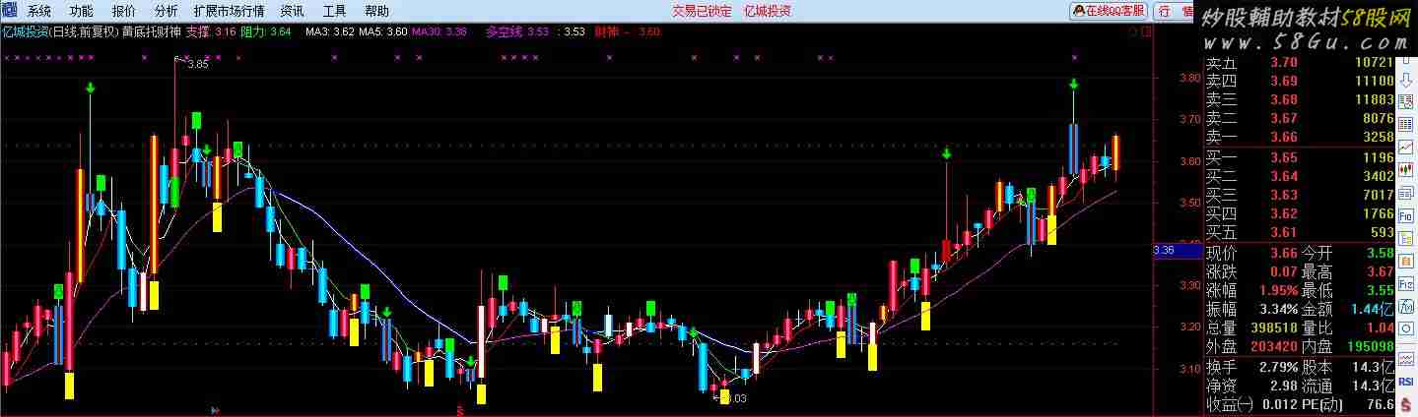The height and width of the screenshot is (417, 1418).
Task: Click the 交易已锁定 label
Action: coord(702,11)
